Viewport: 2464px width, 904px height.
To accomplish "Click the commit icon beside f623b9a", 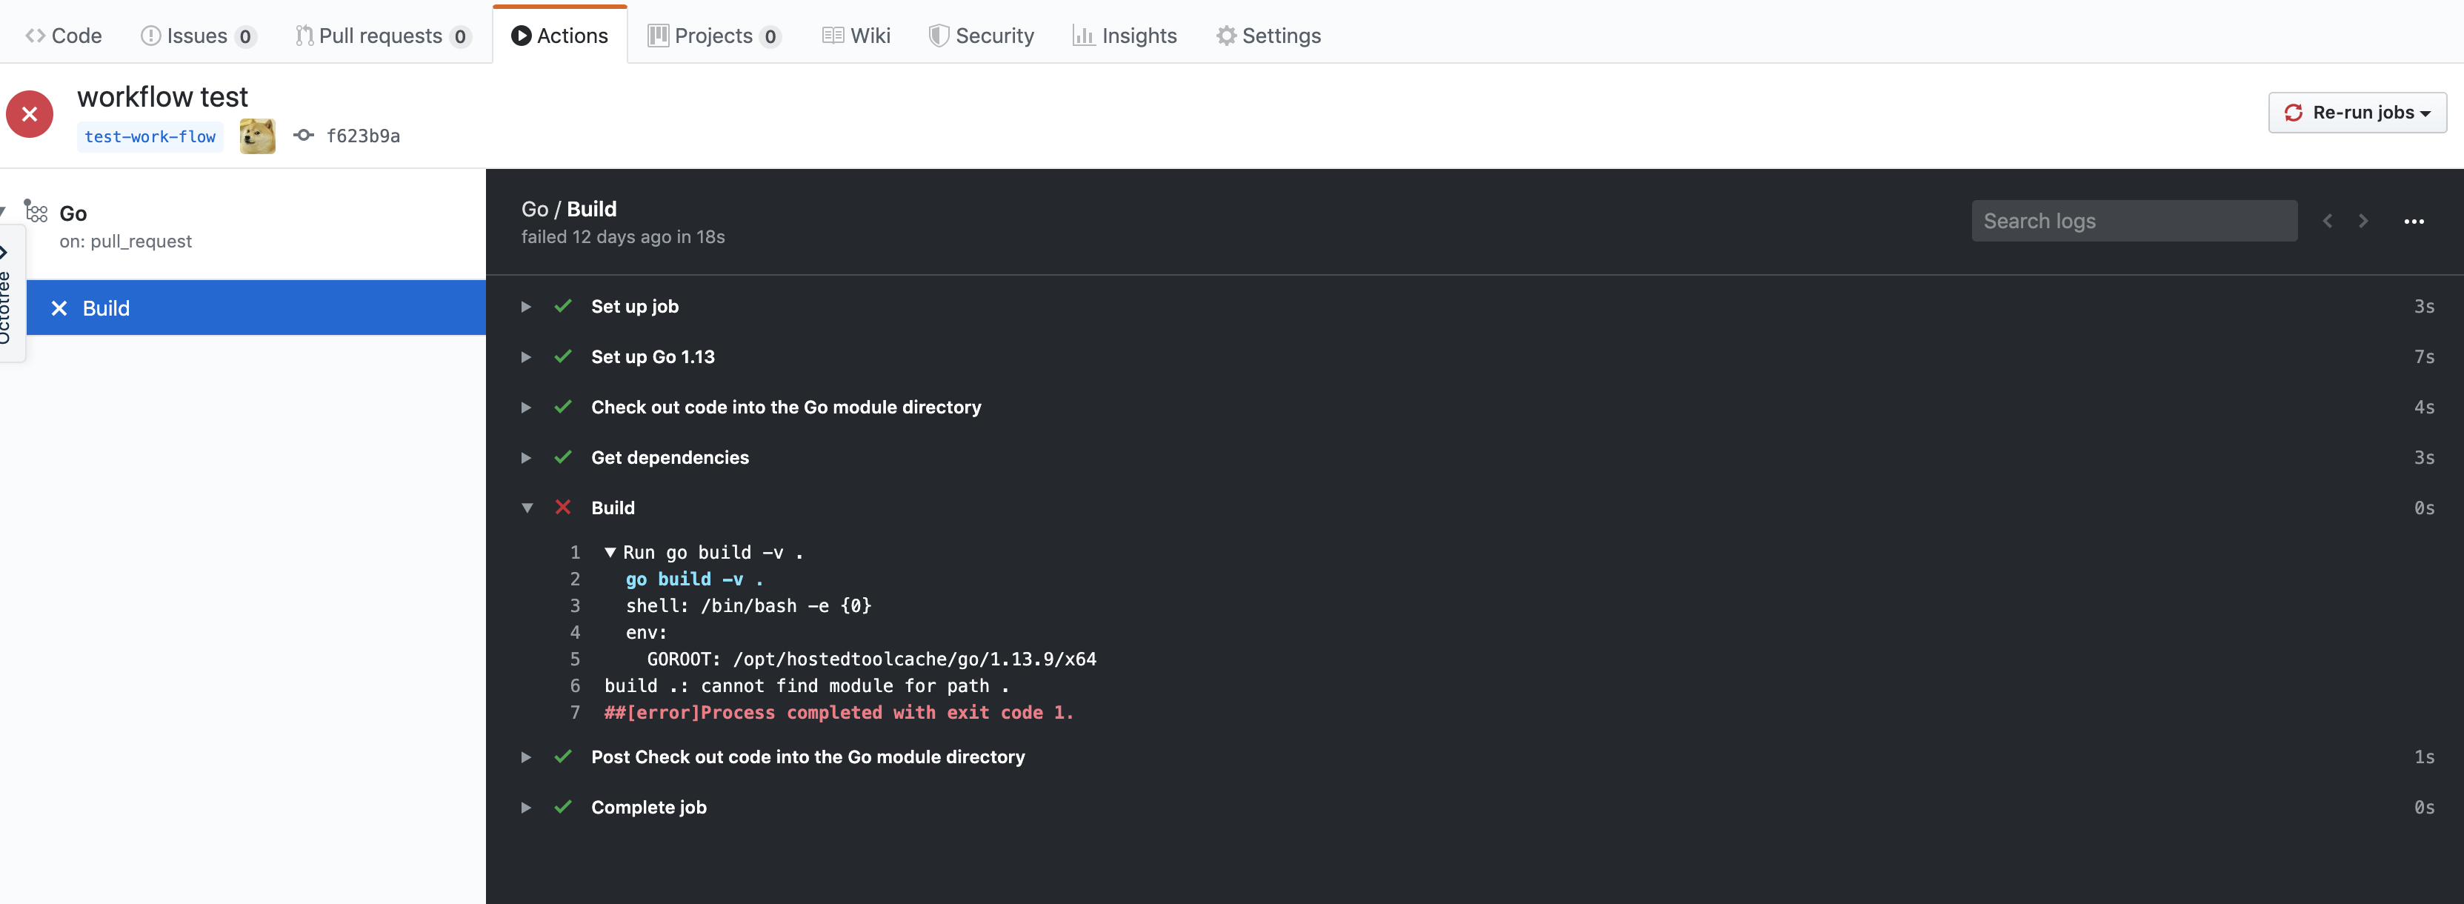I will point(303,136).
